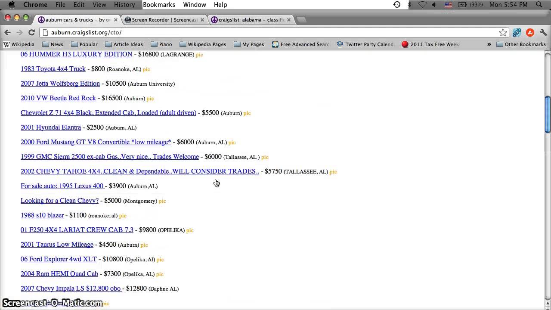This screenshot has width=551, height=310.
Task: Open the Window menu
Action: [x=195, y=4]
